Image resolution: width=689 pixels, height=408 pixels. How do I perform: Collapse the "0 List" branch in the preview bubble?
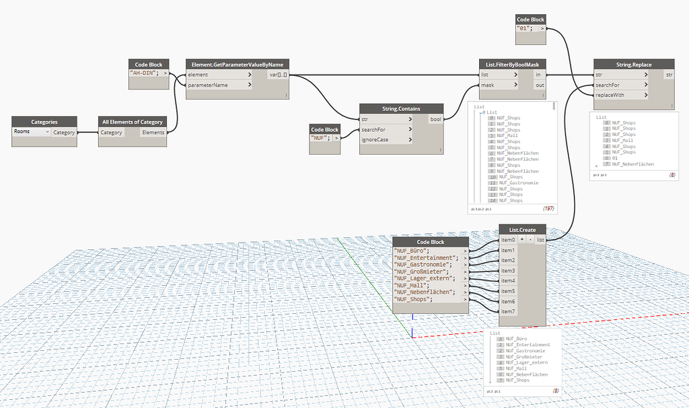(480, 111)
